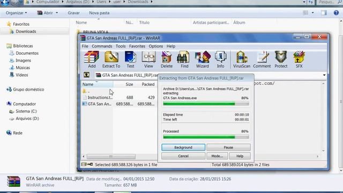Toggle the Explorer preview pane icon
Image resolution: width=343 pixels, height=193 pixels.
(x=324, y=13)
